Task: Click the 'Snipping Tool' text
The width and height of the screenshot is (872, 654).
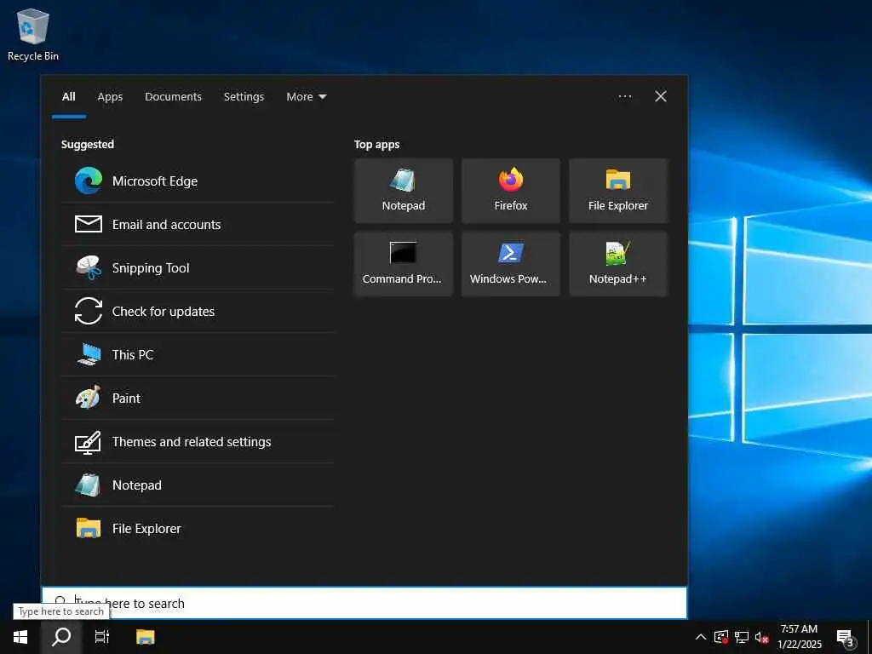Action: pos(151,268)
